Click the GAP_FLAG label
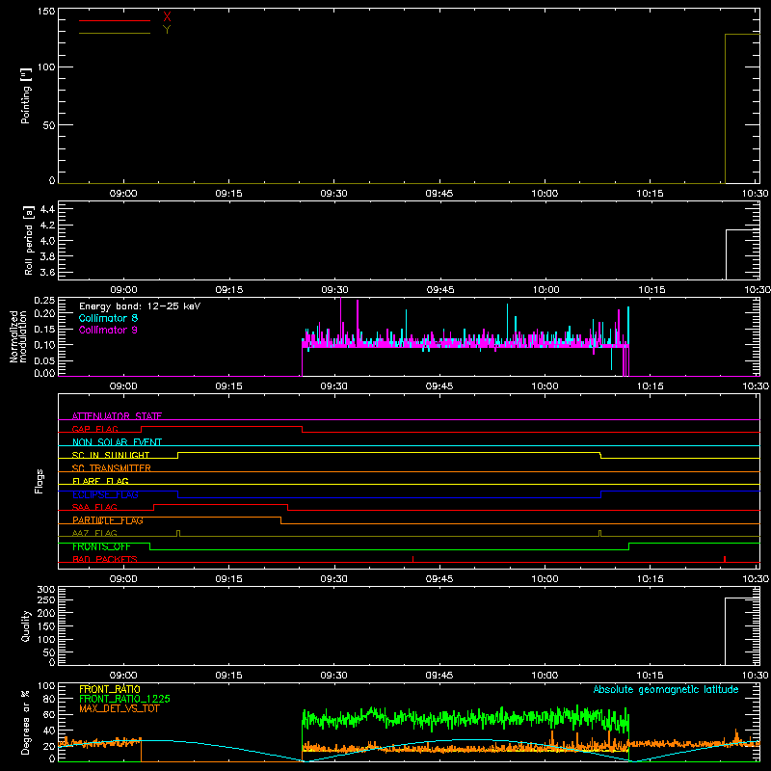This screenshot has width=771, height=771. pos(94,429)
